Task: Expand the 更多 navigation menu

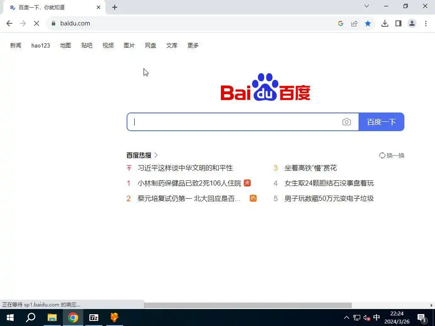Action: pos(193,45)
